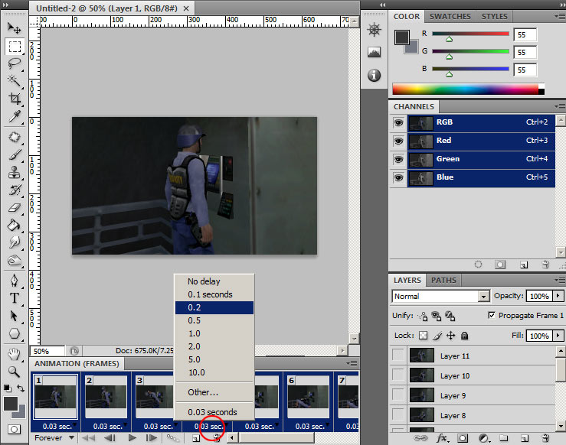Show Layer 9 visibility
Screen dimensions: 566x445
click(x=398, y=395)
